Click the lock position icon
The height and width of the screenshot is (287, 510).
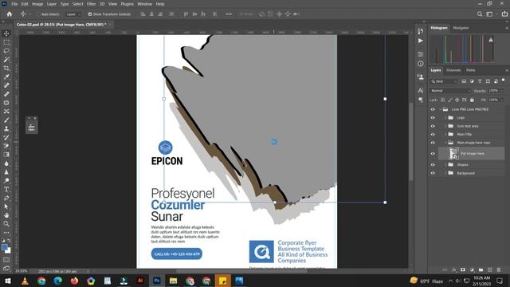457,100
